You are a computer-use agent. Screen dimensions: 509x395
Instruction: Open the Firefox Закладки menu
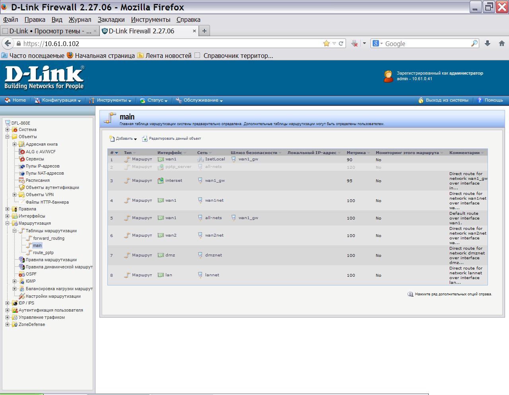(x=111, y=19)
